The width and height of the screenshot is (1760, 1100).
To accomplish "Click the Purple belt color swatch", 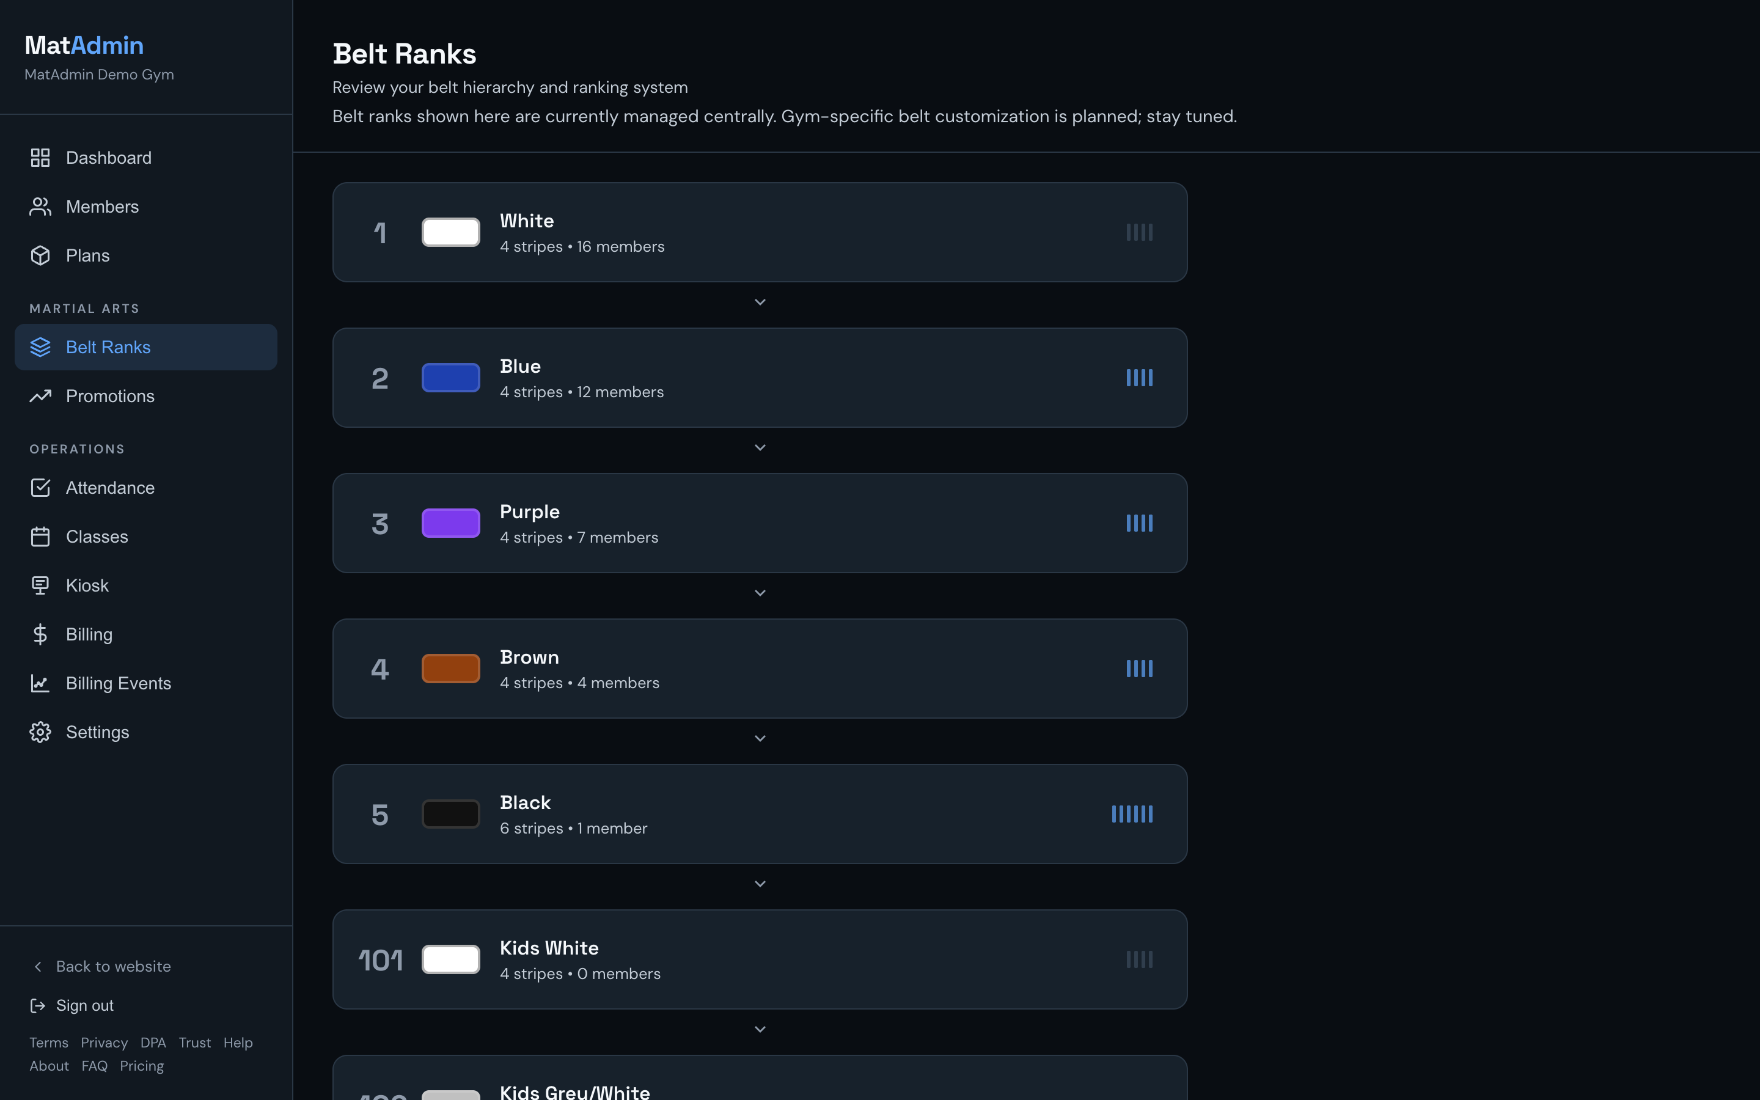I will (451, 523).
